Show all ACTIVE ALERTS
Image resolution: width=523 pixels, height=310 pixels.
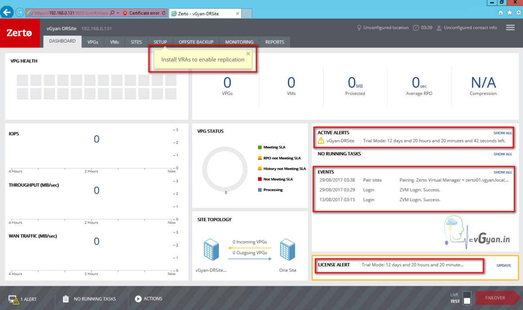pos(503,133)
